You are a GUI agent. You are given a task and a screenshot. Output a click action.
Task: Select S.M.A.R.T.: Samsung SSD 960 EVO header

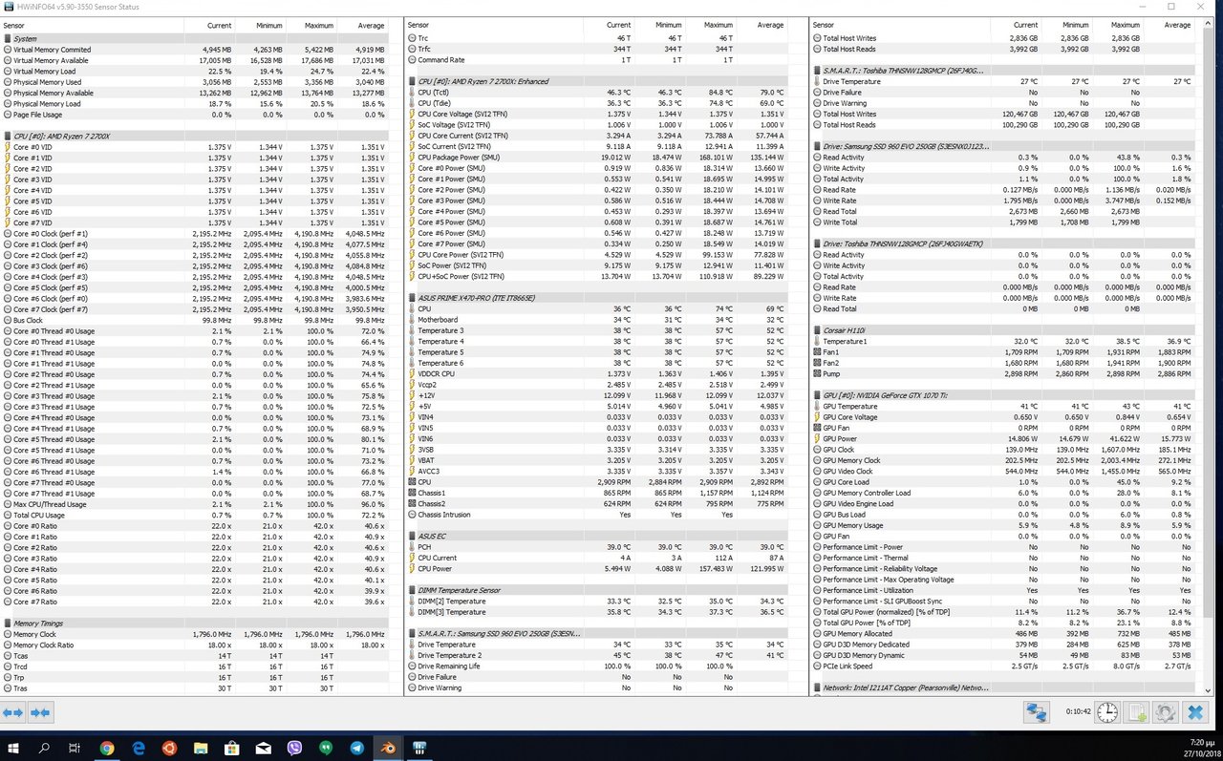[597, 634]
